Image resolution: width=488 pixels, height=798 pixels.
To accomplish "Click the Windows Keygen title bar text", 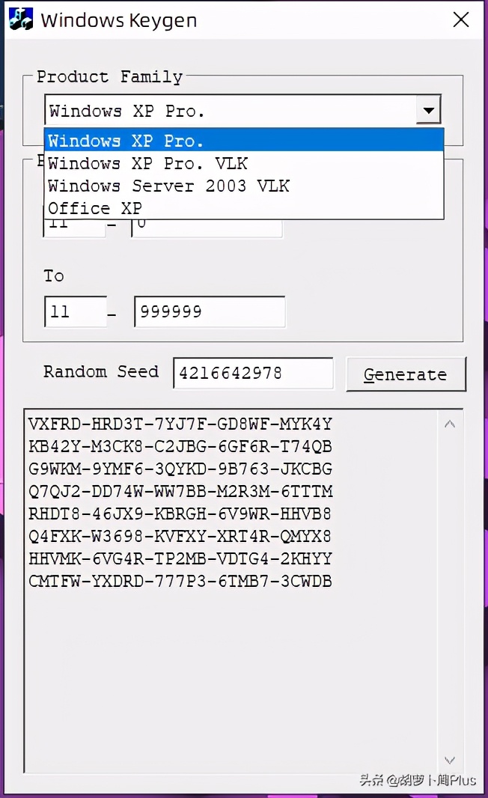I will click(118, 20).
